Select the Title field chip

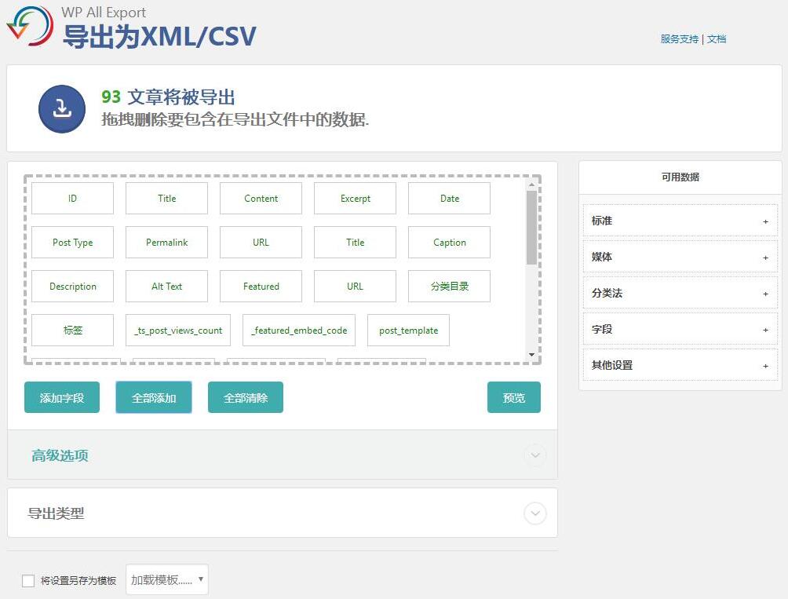tap(166, 198)
